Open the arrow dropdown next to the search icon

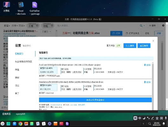tap(144, 25)
